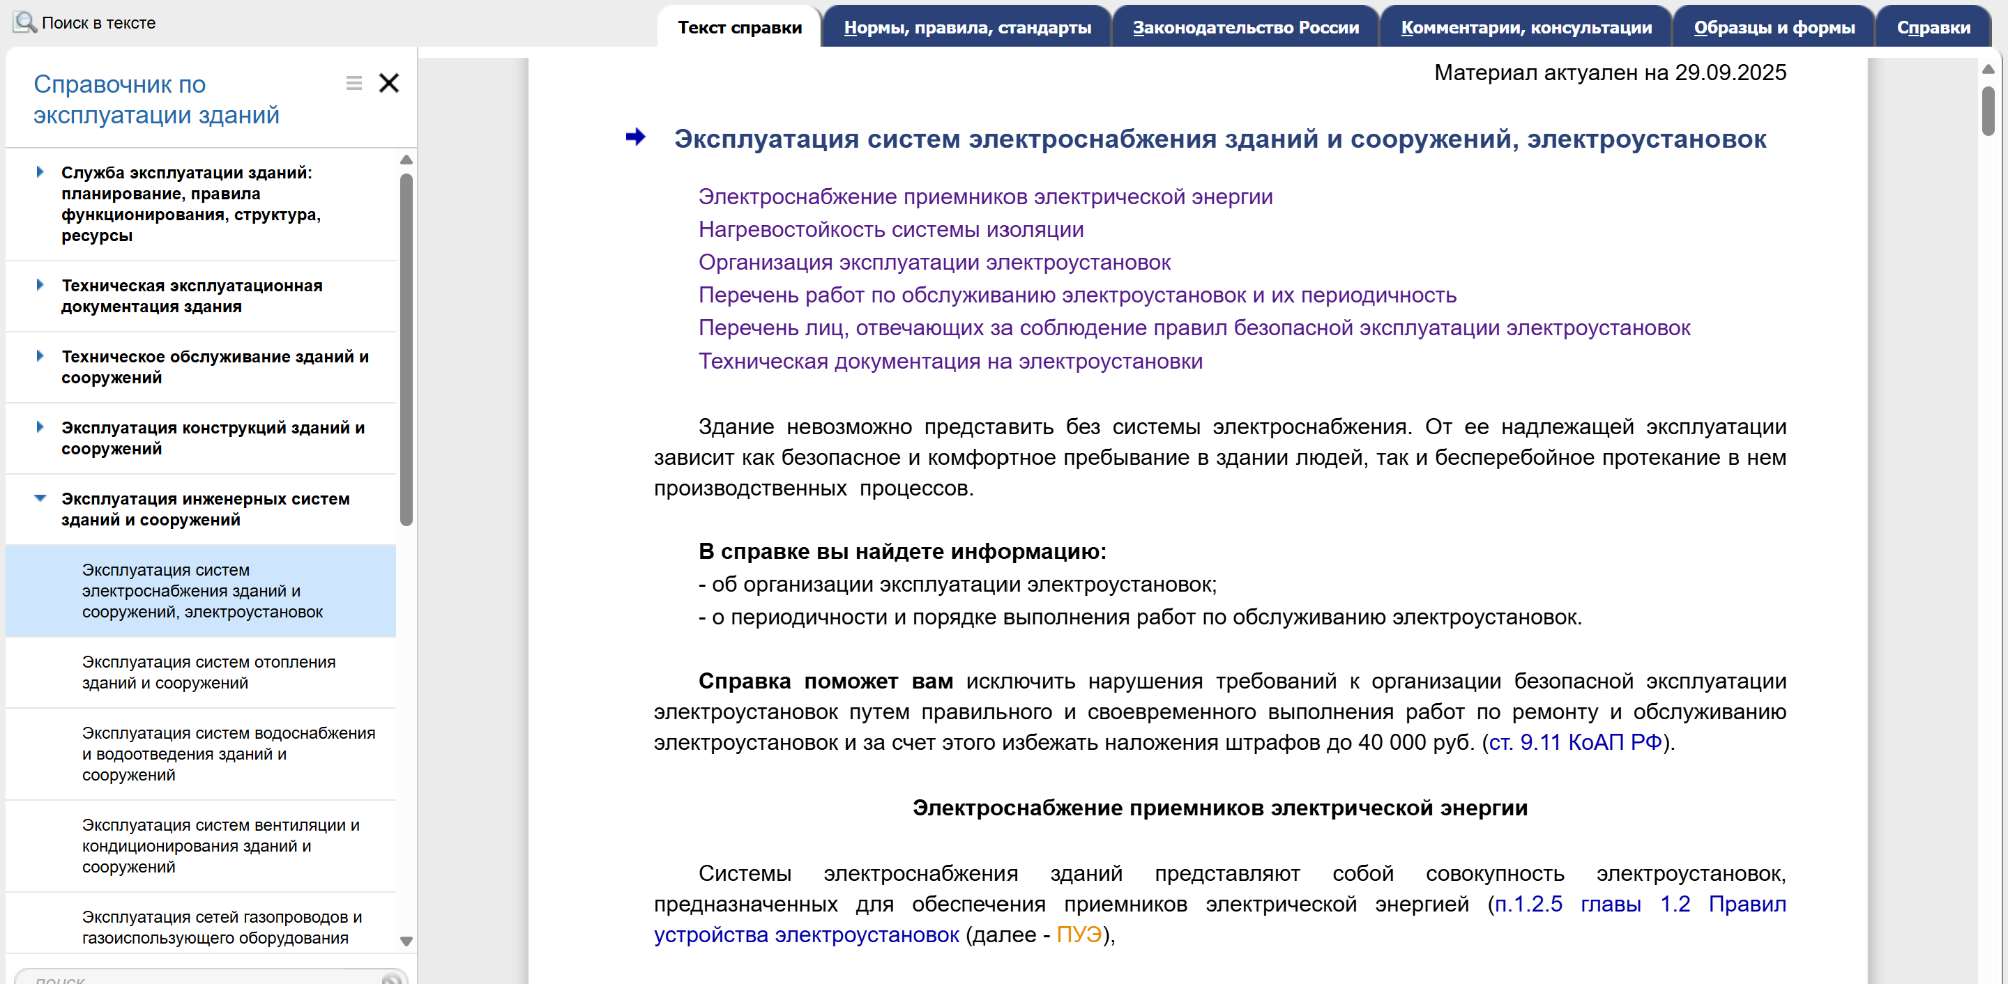Click the main document scrollbar thumb
Image resolution: width=2008 pixels, height=984 pixels.
1988,111
